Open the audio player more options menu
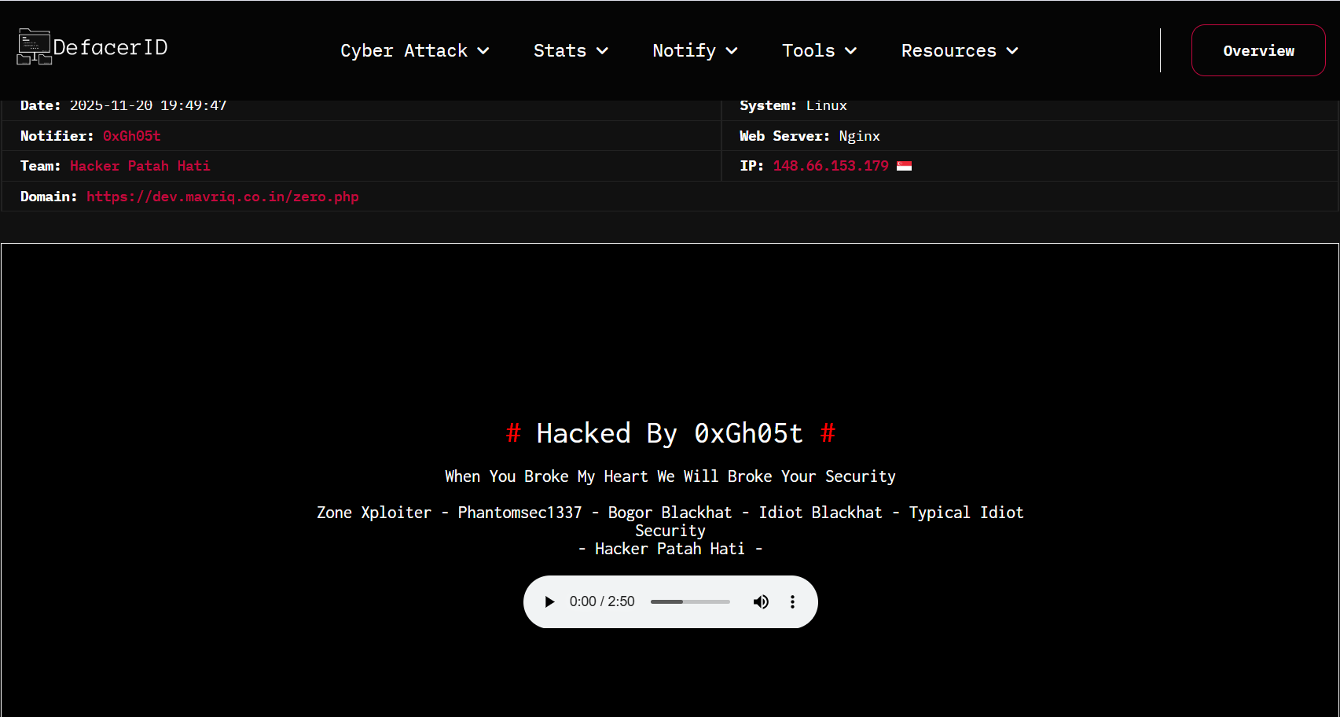This screenshot has height=717, width=1340. click(x=792, y=602)
